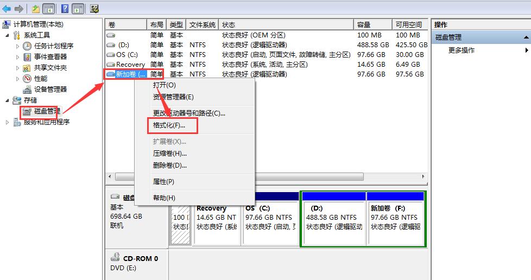The width and height of the screenshot is (531, 280).
Task: Click the volume list left scroll arrow
Action: [x=110, y=177]
